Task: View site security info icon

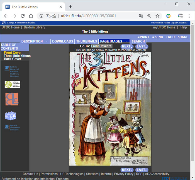Action: [41, 16]
